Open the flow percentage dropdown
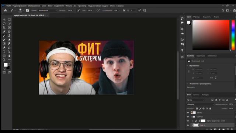The width and height of the screenshot is (236, 133). pyautogui.click(x=94, y=11)
